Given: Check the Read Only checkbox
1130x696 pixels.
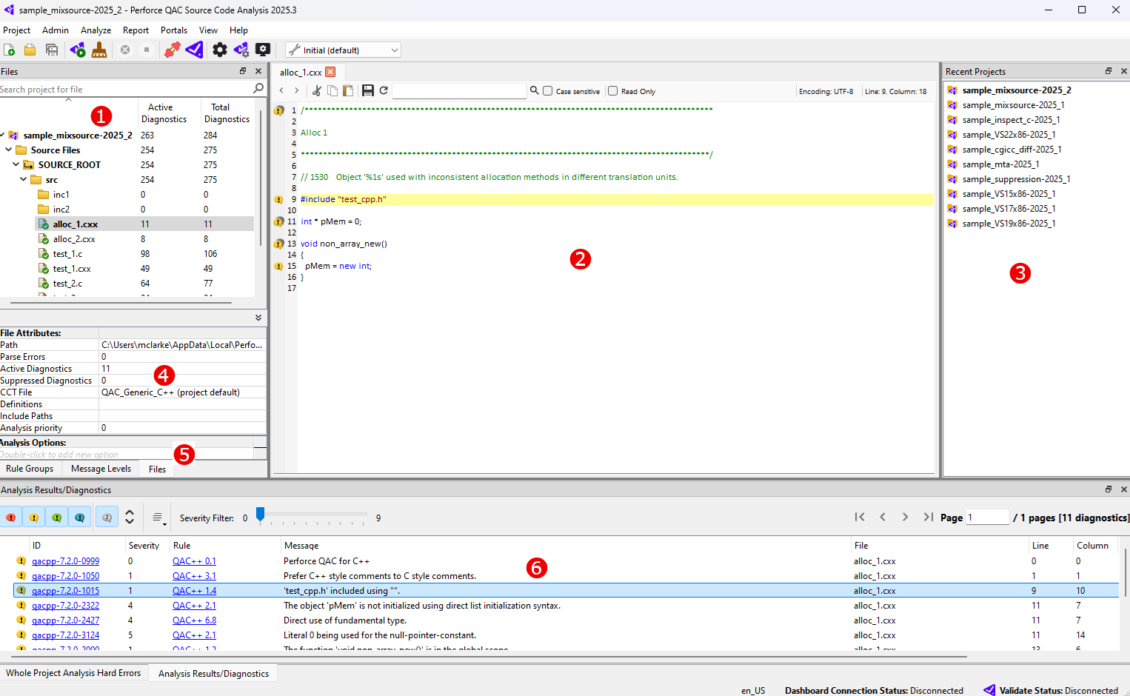Looking at the screenshot, I should pyautogui.click(x=613, y=91).
